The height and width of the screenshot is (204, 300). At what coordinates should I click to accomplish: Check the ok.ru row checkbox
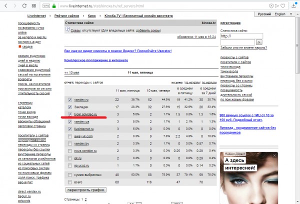(70, 158)
